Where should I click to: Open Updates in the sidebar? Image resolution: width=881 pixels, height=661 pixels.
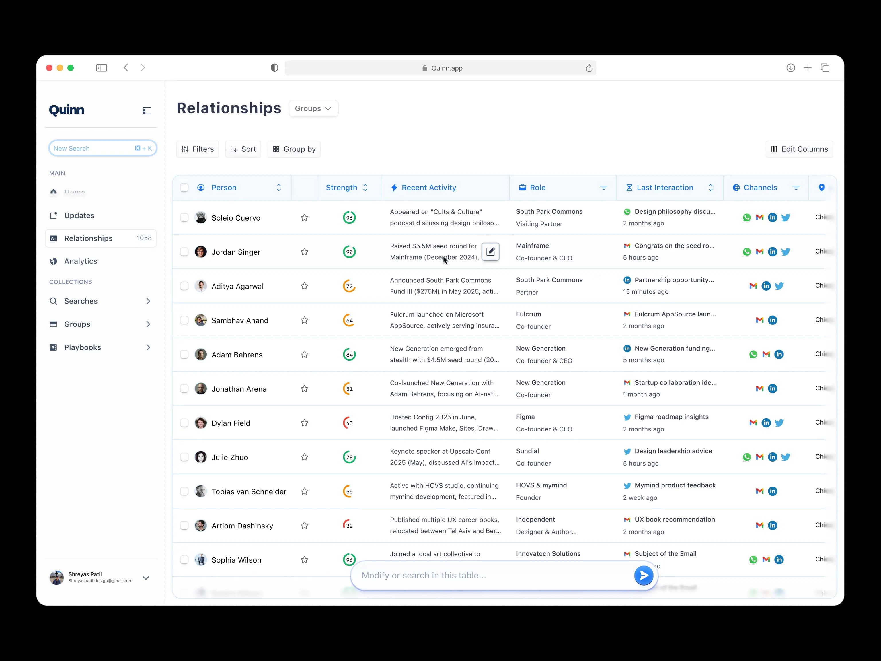click(x=79, y=215)
